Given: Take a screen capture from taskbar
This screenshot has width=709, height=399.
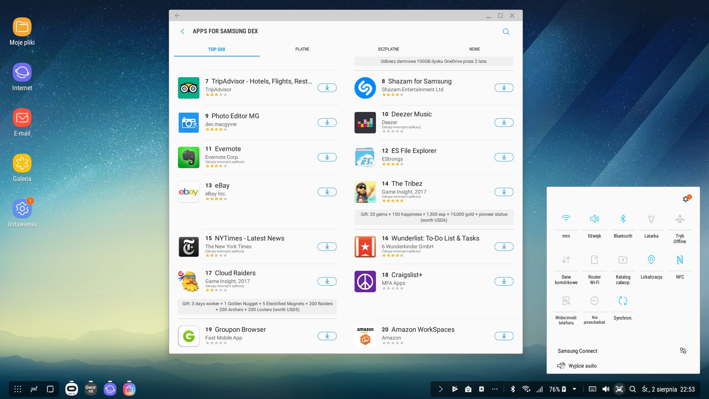Looking at the screenshot, I should pyautogui.click(x=619, y=389).
